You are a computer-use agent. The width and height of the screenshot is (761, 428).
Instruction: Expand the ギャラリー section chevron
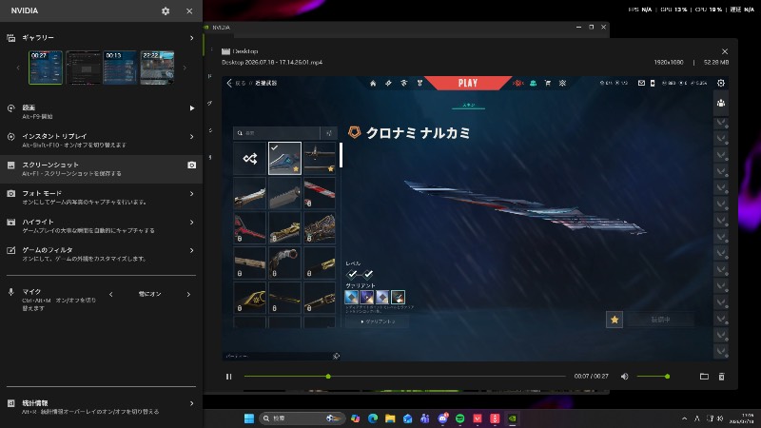(192, 38)
